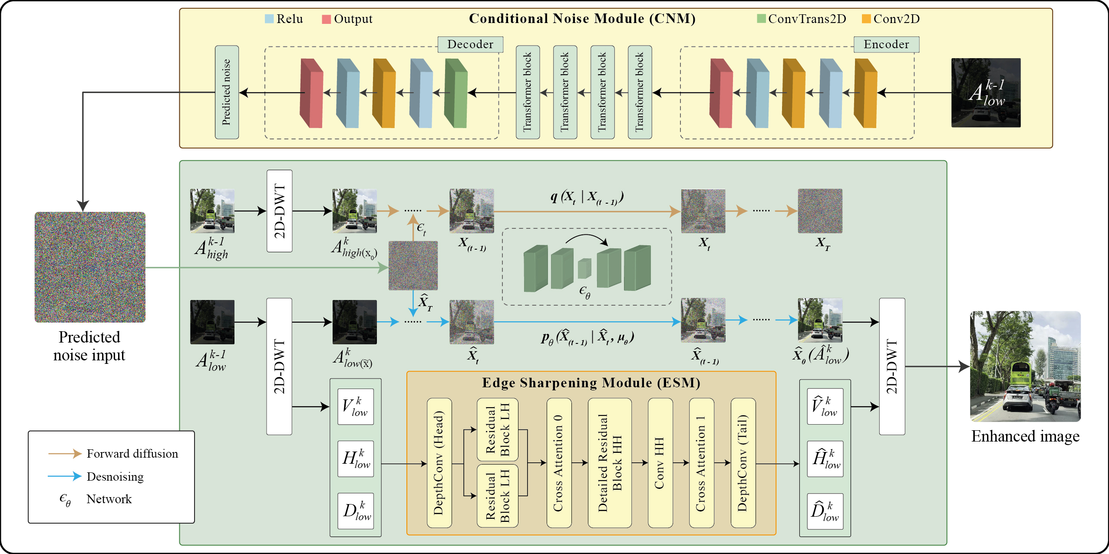Click the predicted noise input image

(x=90, y=267)
